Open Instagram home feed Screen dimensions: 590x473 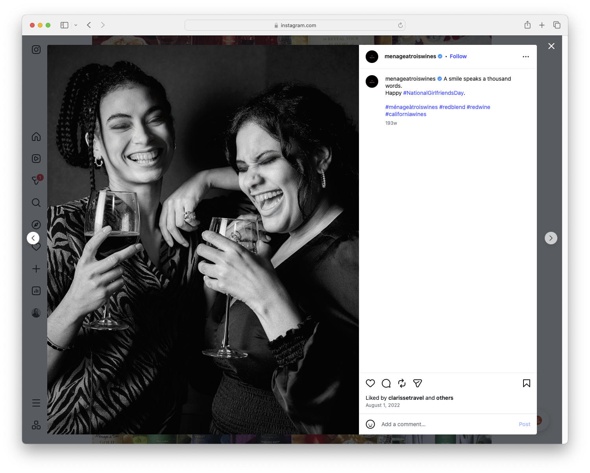(x=36, y=137)
